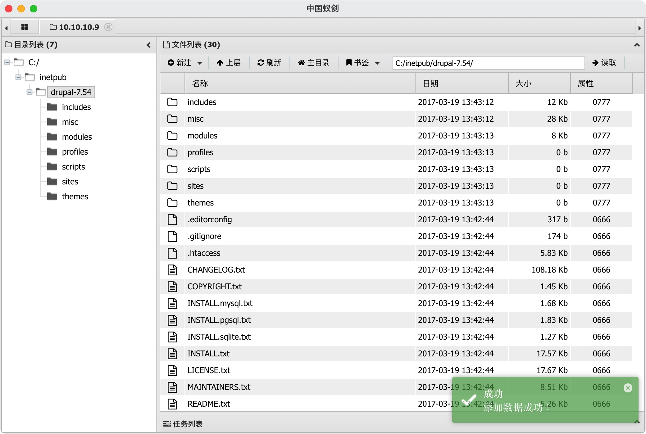646x434 pixels.
Task: Collapse the inetpub tree node
Action: [x=18, y=77]
